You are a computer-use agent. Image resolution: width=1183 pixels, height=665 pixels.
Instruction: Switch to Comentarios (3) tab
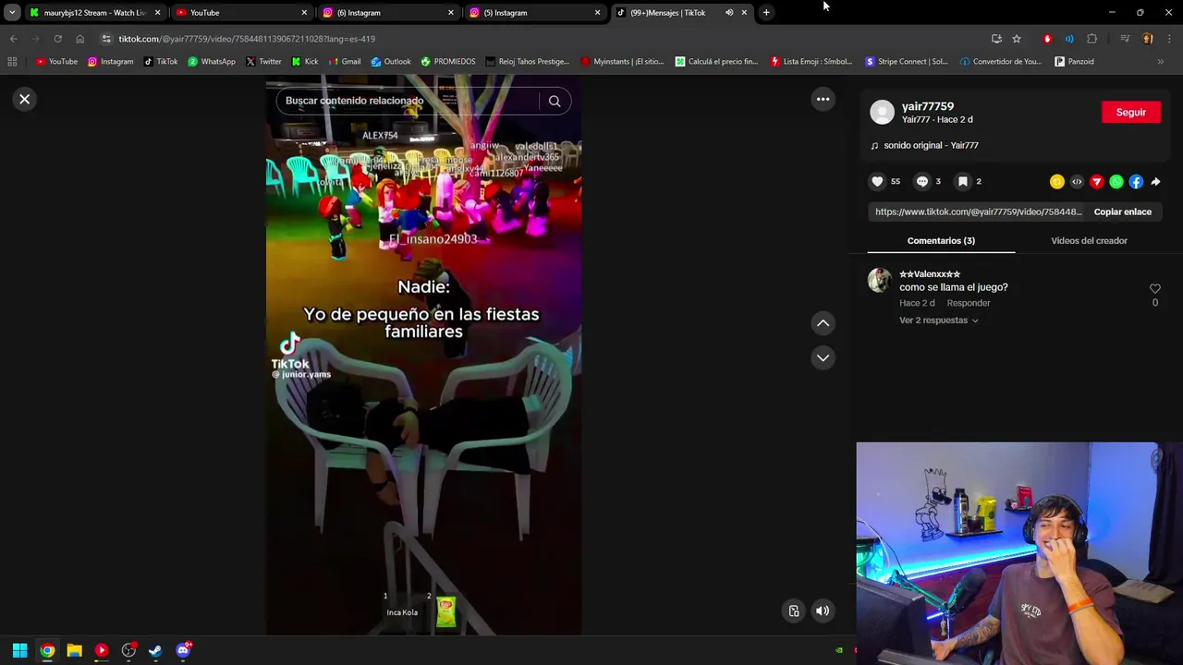(x=941, y=240)
